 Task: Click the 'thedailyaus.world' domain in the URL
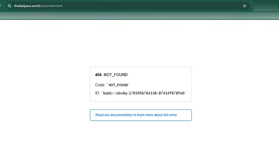[x=27, y=6]
